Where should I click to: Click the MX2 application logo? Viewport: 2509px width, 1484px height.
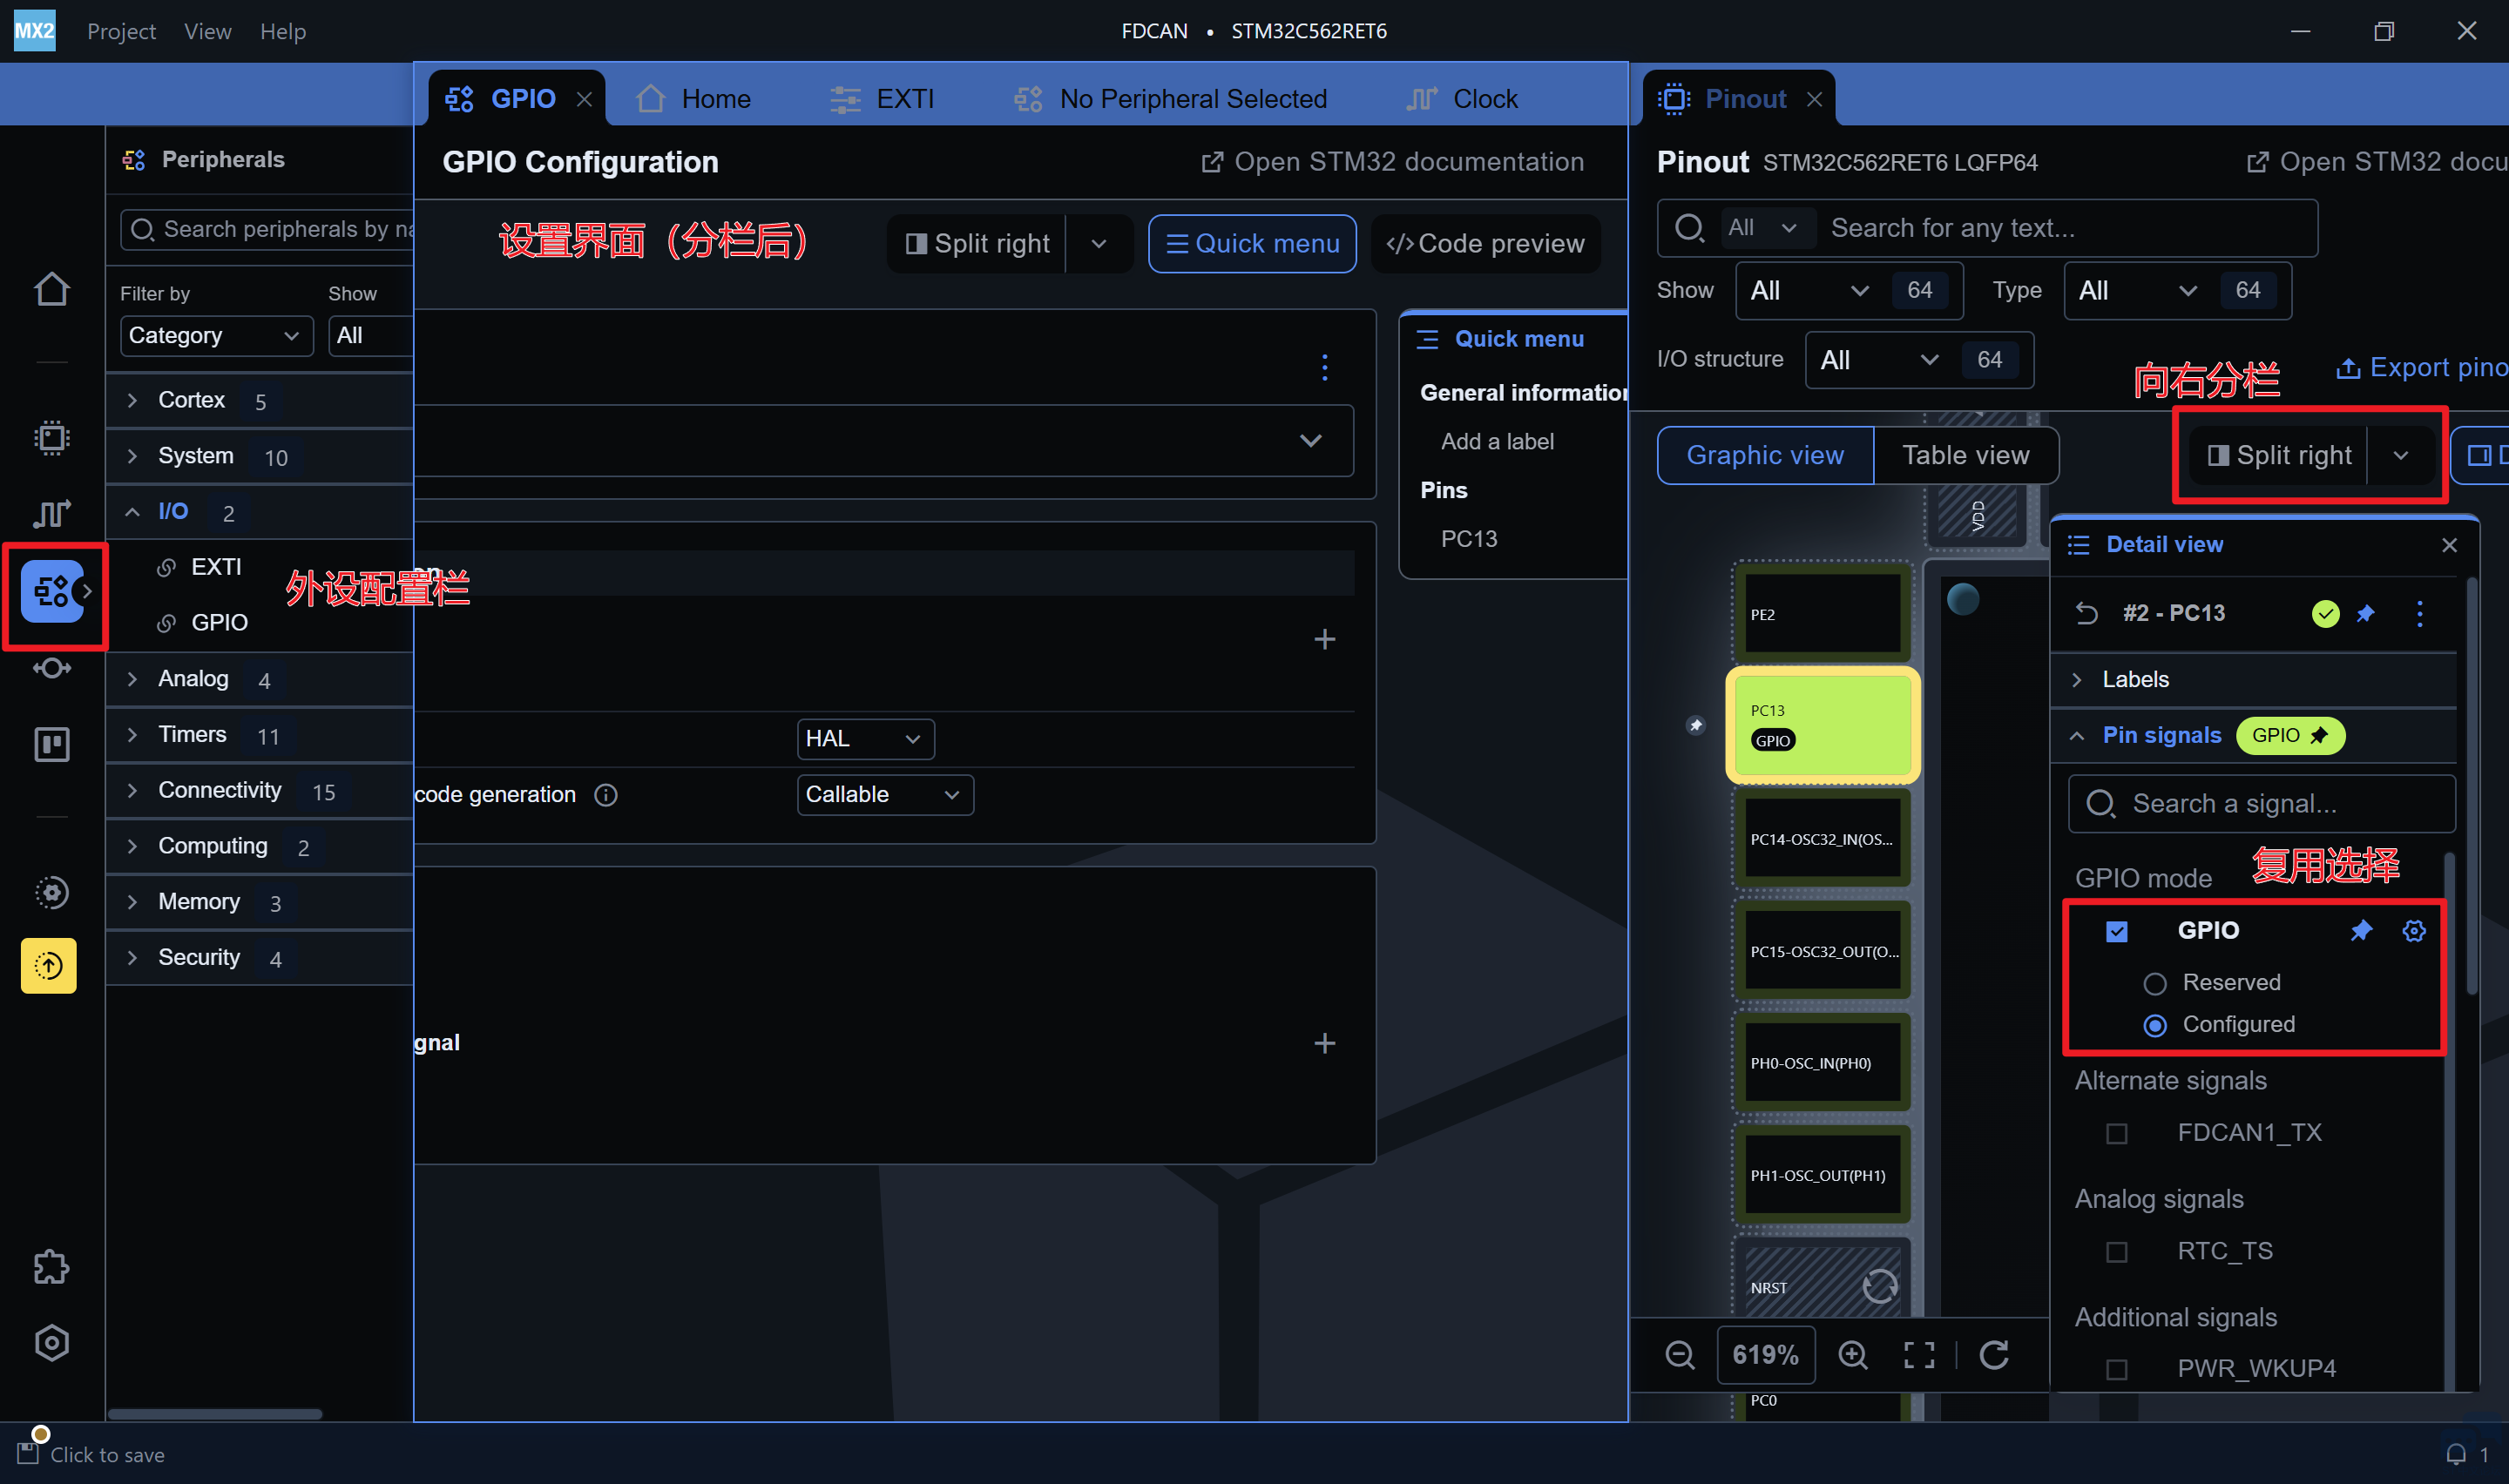(35, 31)
